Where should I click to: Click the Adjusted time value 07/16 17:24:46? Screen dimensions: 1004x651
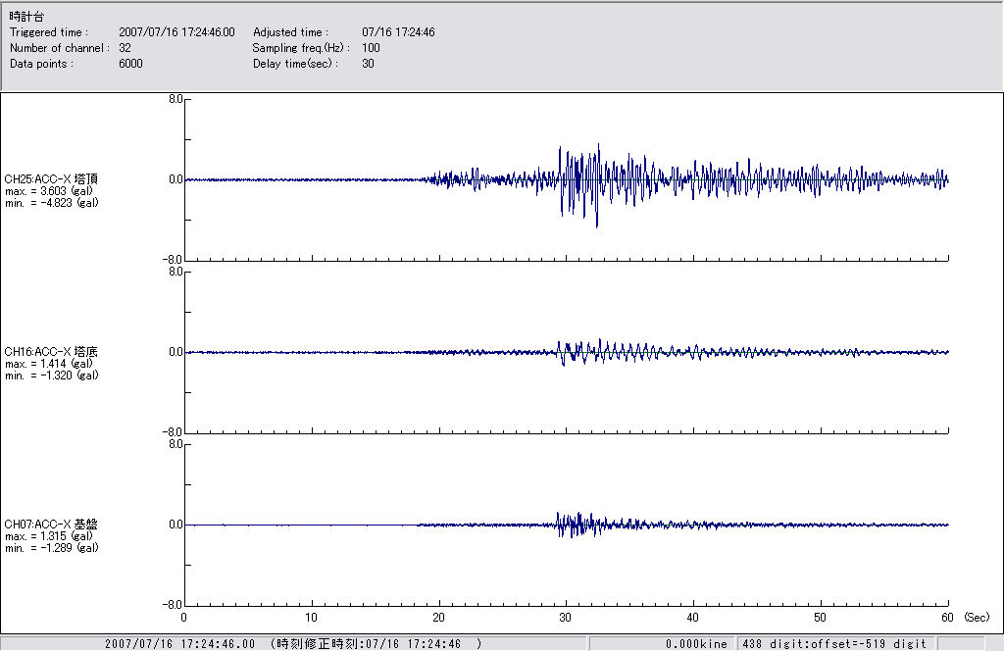tap(398, 32)
